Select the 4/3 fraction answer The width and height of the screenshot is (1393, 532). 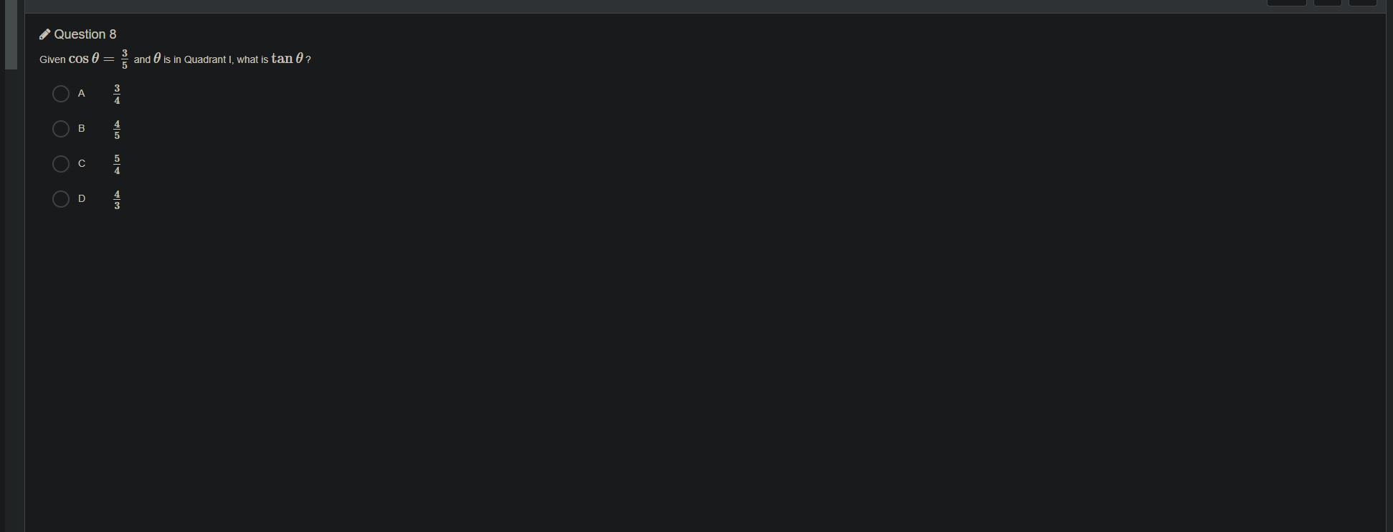(x=117, y=200)
